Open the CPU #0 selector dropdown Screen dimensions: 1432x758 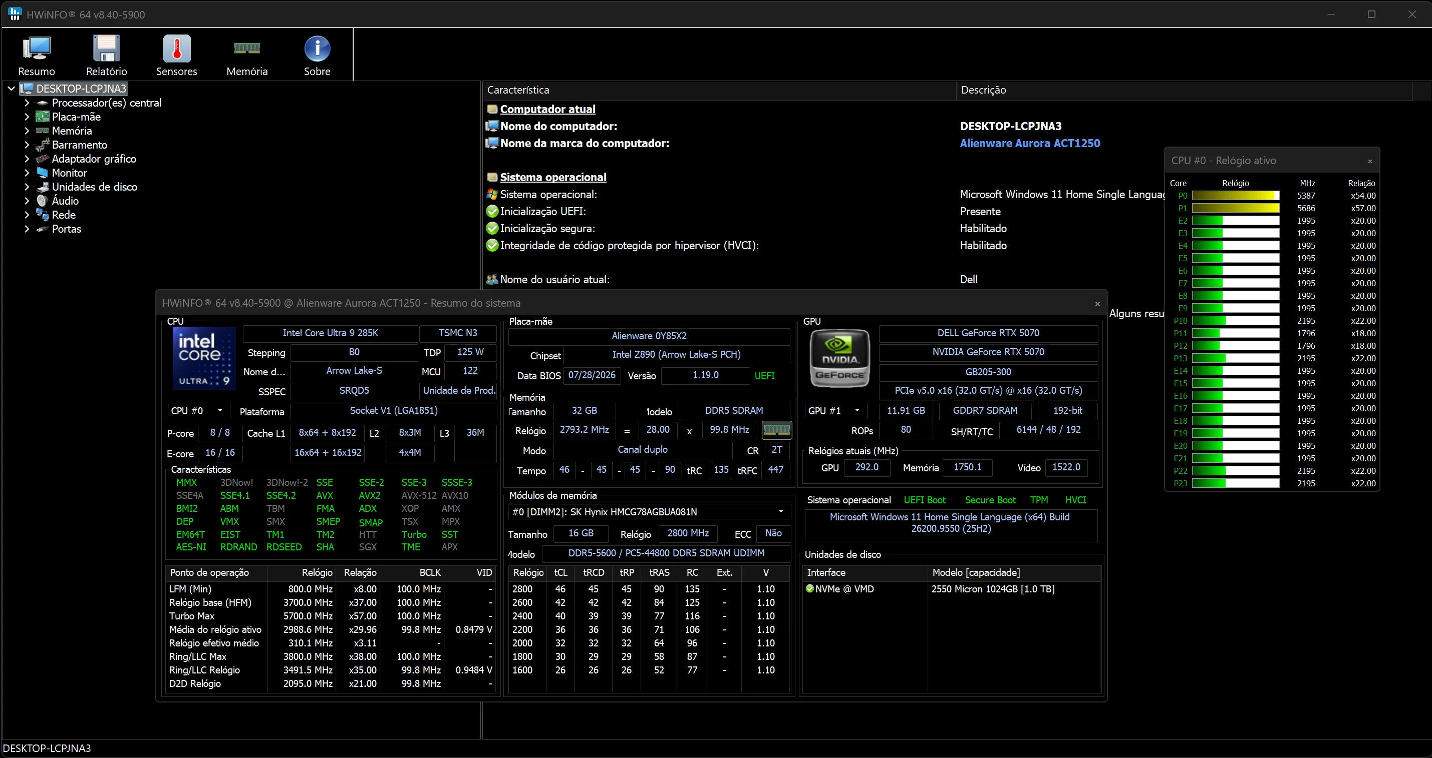coord(198,411)
